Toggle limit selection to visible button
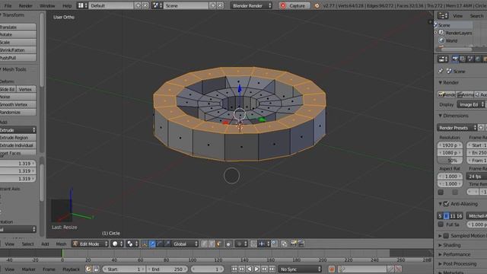The height and width of the screenshot is (274, 487). tap(228, 244)
